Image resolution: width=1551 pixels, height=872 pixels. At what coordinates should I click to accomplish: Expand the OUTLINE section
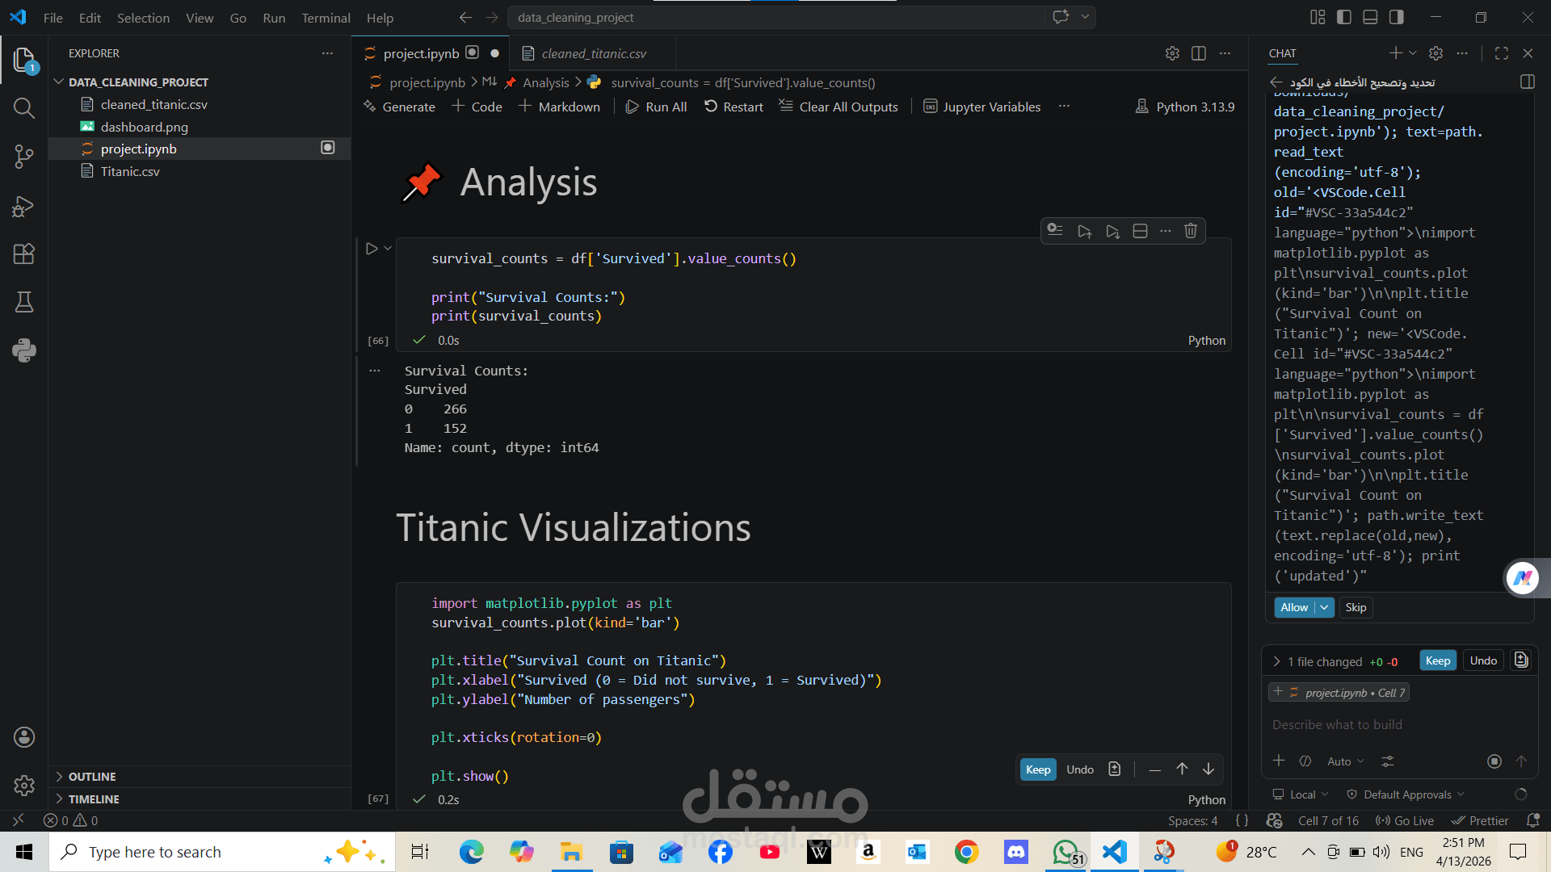click(92, 777)
